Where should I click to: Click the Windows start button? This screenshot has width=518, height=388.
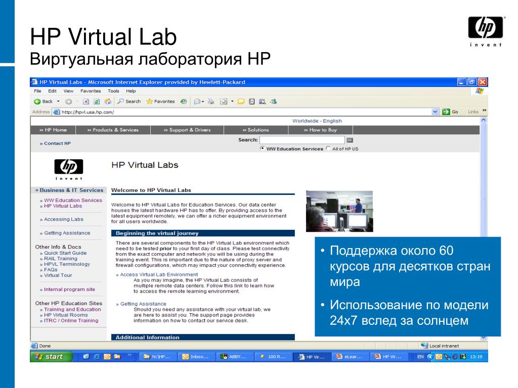51,357
